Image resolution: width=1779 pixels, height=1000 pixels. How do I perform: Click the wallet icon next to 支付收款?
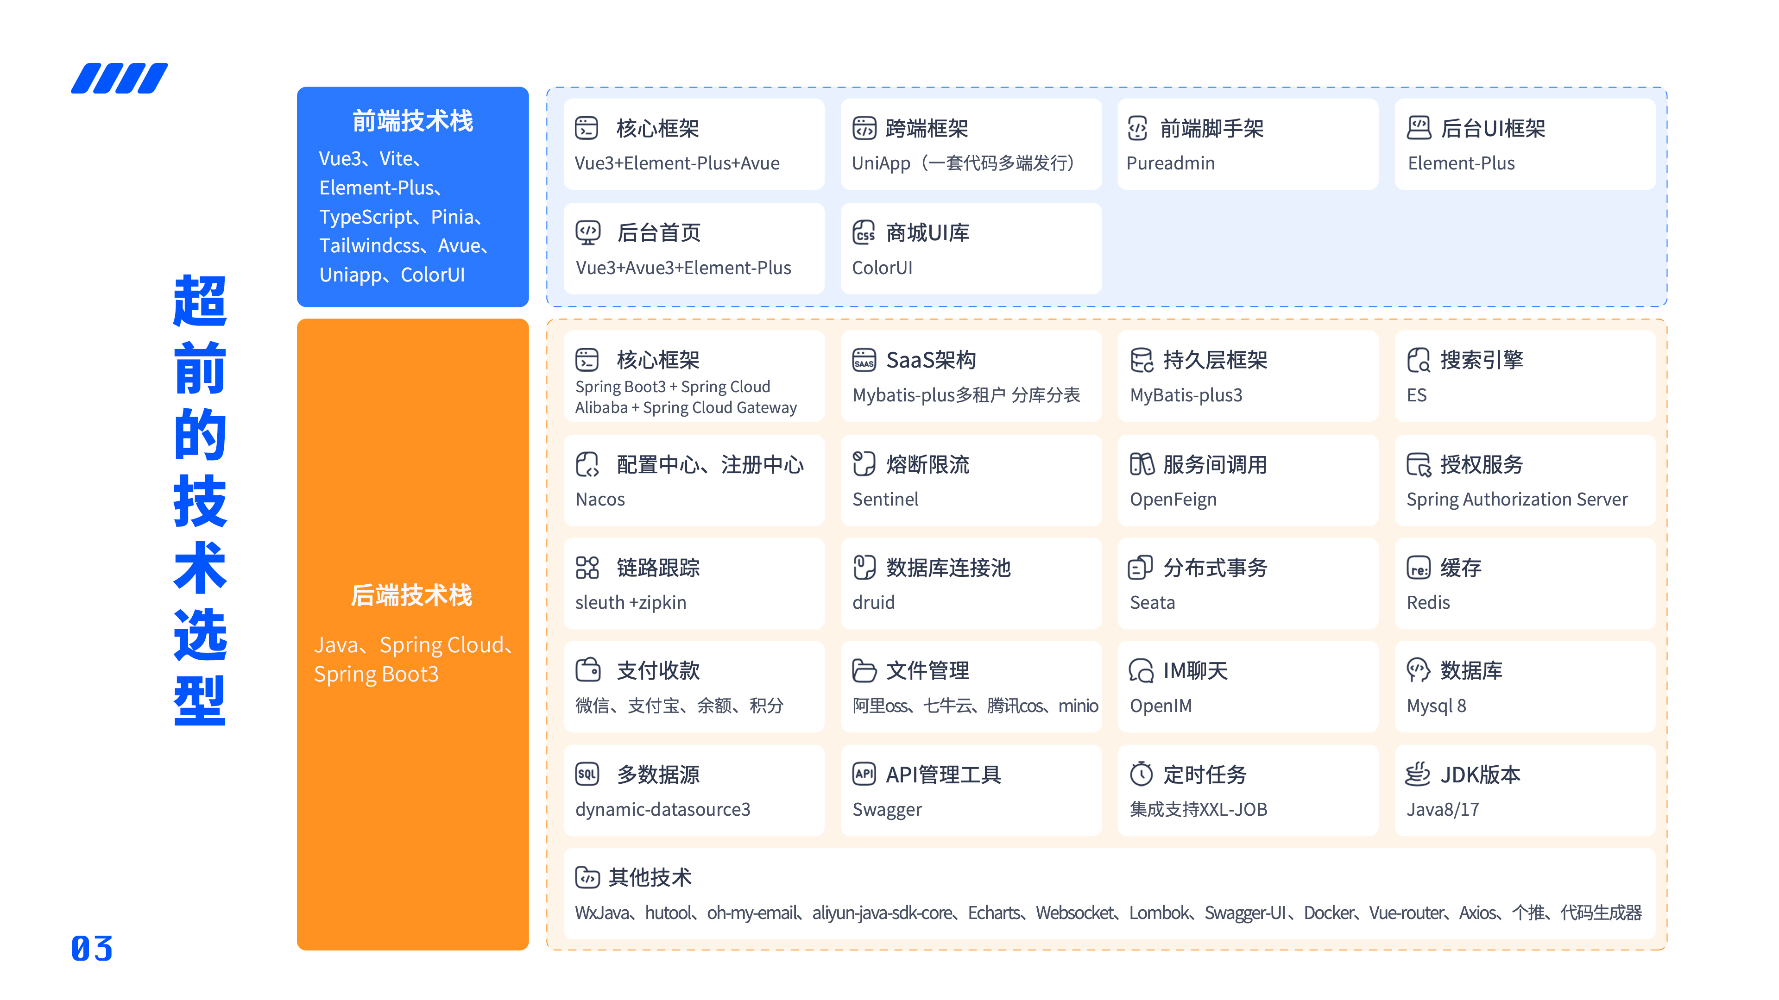588,669
